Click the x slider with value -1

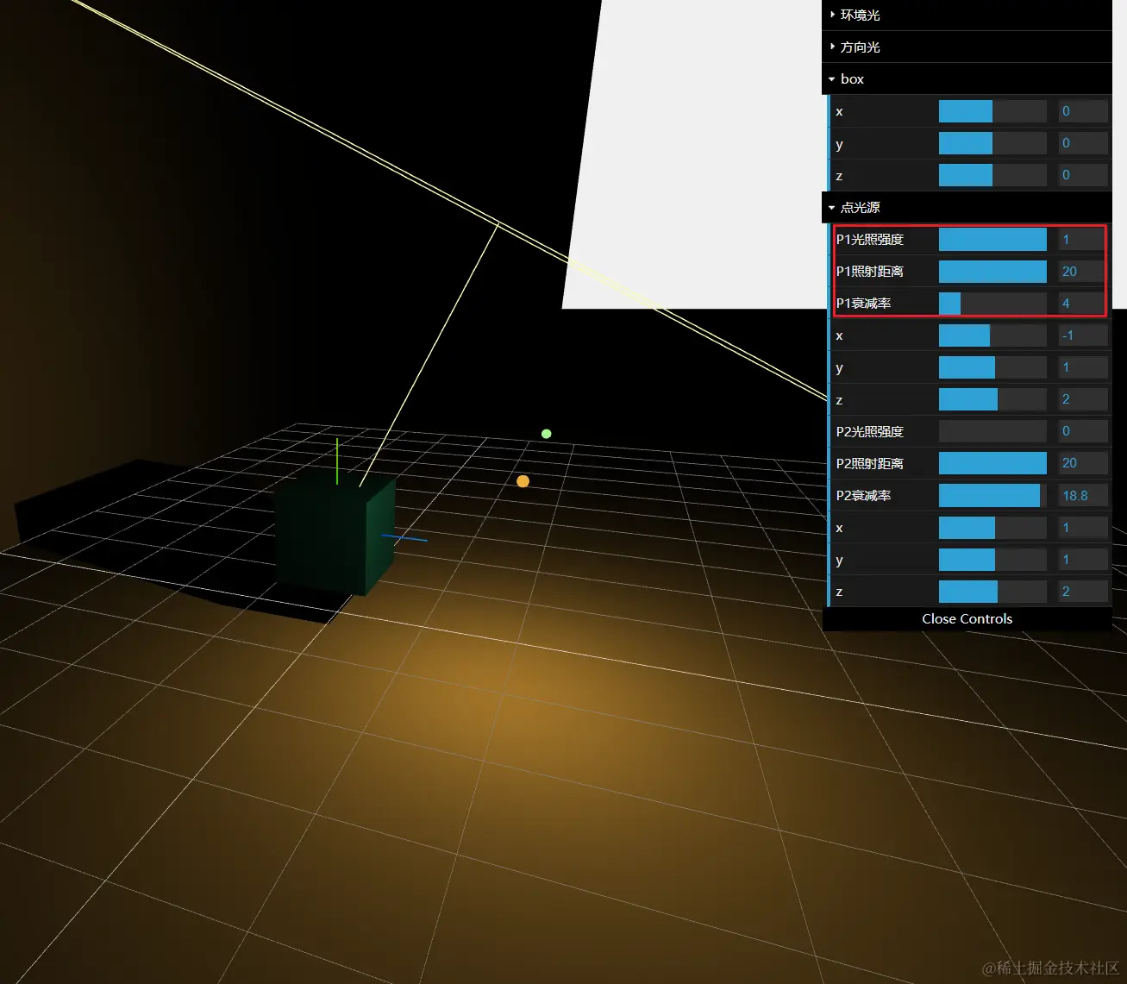pos(992,335)
